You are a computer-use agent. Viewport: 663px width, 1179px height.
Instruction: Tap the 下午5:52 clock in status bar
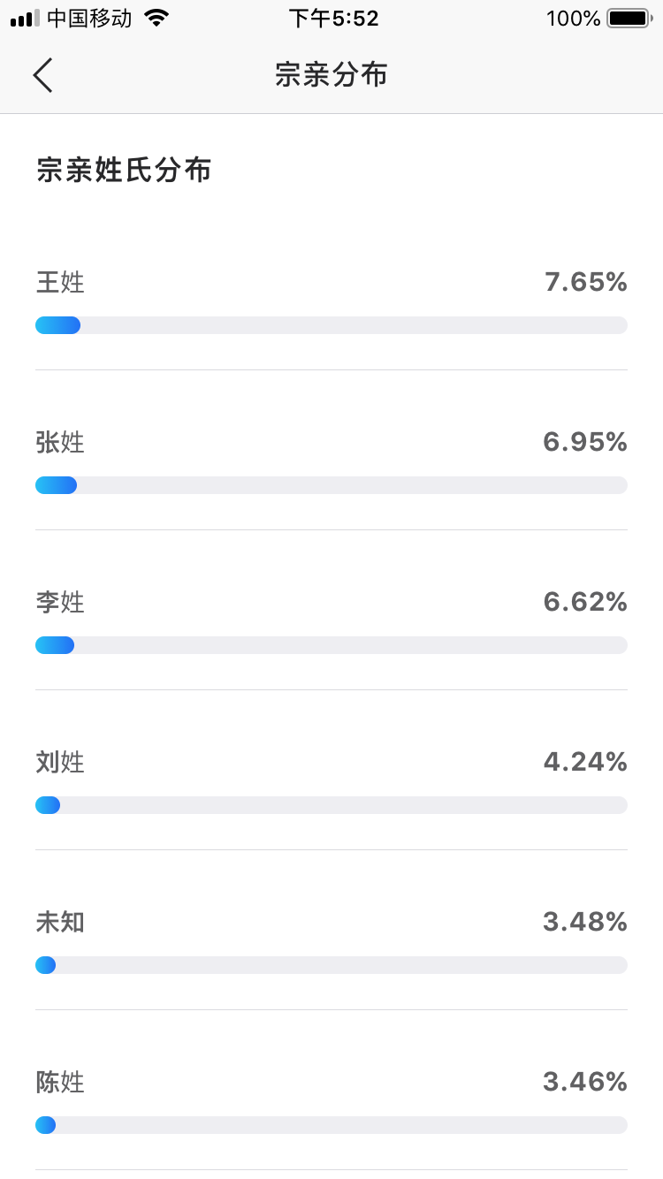tap(333, 19)
